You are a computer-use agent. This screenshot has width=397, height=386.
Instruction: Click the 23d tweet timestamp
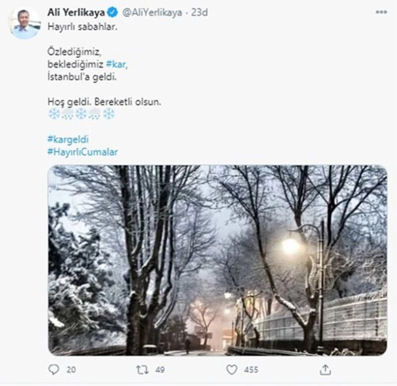coord(199,13)
